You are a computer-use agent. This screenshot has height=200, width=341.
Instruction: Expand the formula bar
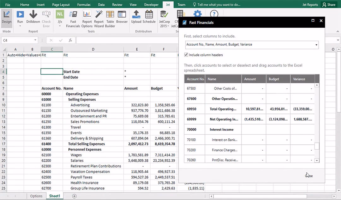(338, 40)
